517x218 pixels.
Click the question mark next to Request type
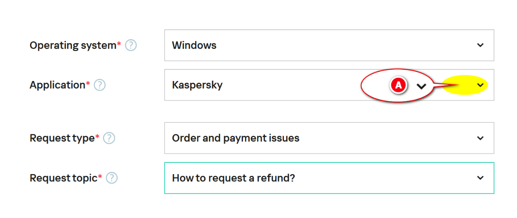[109, 138]
